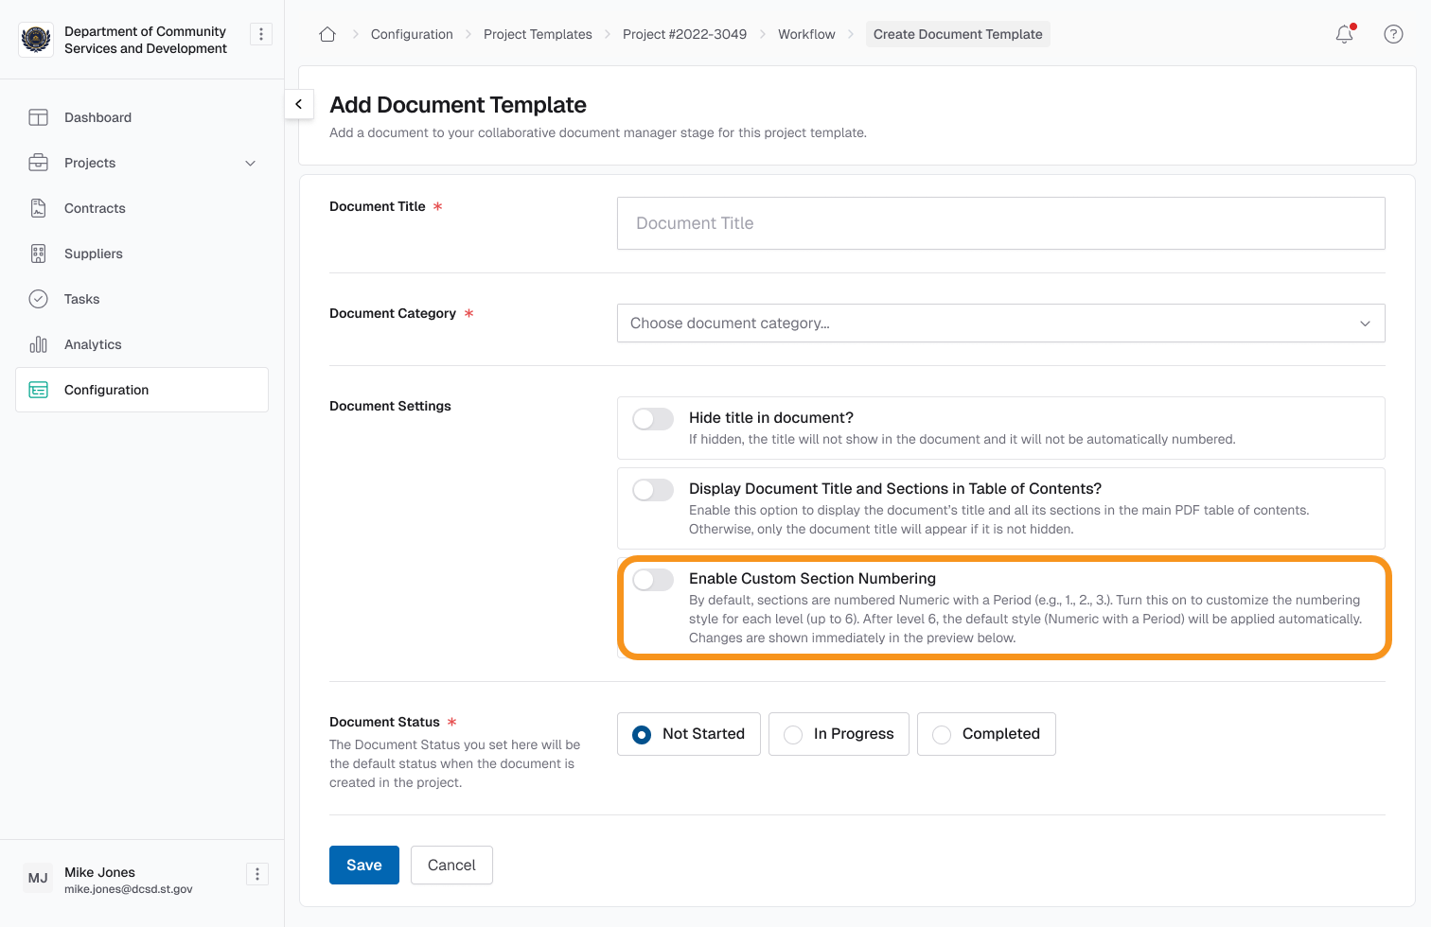The image size is (1431, 927).
Task: Expand the Projects sidebar menu chevron
Action: [x=251, y=163]
